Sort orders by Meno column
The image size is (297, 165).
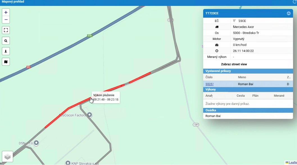click(x=242, y=77)
